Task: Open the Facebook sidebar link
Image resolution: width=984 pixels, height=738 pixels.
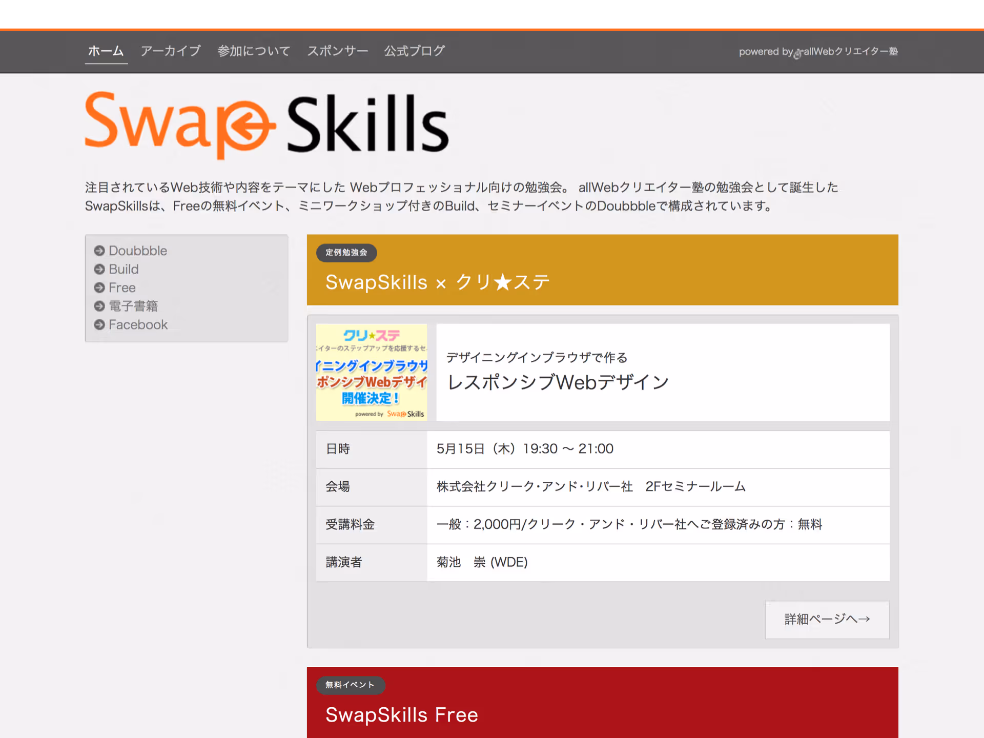Action: click(x=138, y=324)
